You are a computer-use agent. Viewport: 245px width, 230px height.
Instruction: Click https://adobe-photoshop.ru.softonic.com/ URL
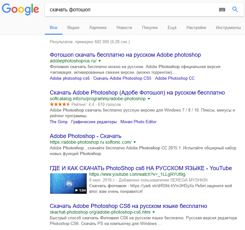(90, 142)
